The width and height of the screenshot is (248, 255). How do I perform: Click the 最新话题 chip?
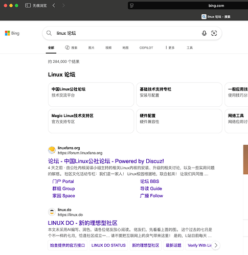tap(173, 245)
